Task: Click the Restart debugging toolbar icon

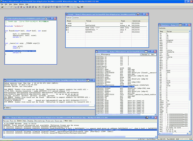Action: 18,7
